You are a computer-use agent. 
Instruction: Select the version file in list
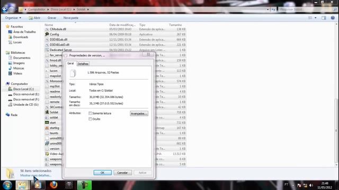(54, 149)
